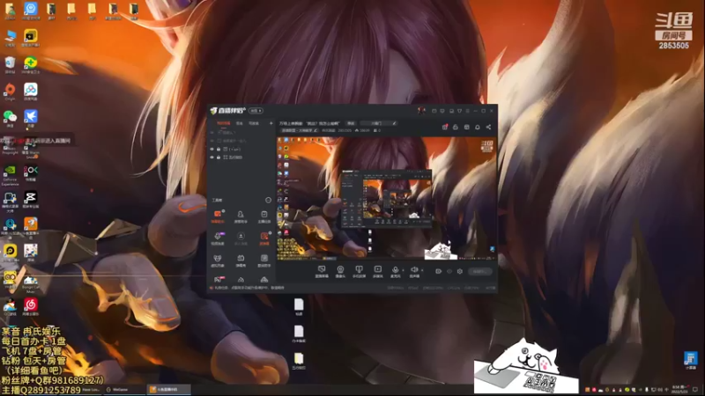Open the mode pill dropdown beside the logo

click(x=256, y=111)
